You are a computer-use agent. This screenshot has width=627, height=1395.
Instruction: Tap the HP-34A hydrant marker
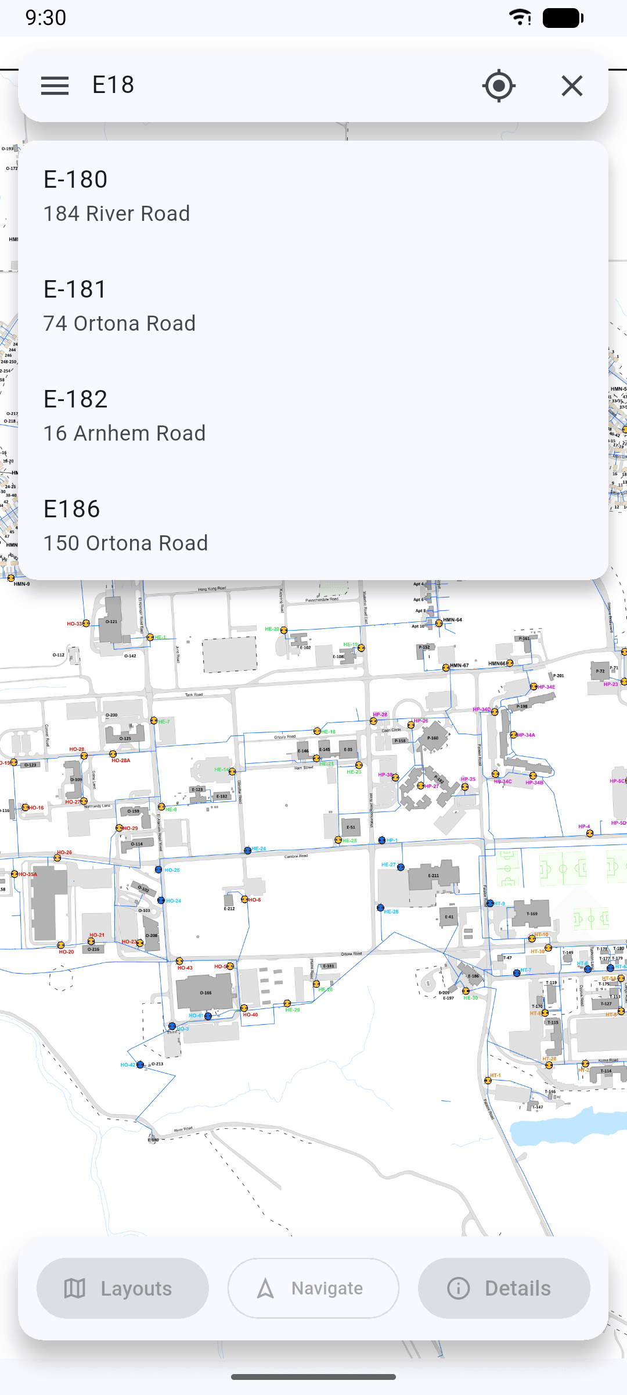(513, 735)
